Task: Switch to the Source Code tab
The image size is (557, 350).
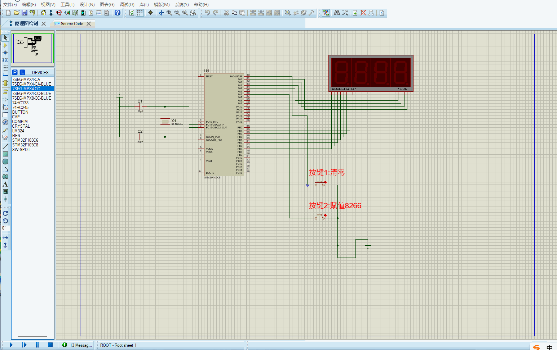Action: point(72,24)
